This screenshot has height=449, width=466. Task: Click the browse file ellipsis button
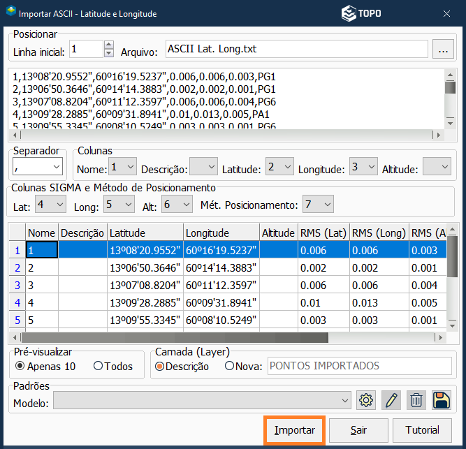pyautogui.click(x=442, y=50)
